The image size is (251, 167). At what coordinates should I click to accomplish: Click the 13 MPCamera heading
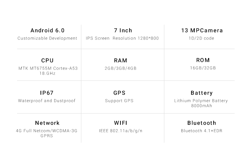click(x=202, y=30)
